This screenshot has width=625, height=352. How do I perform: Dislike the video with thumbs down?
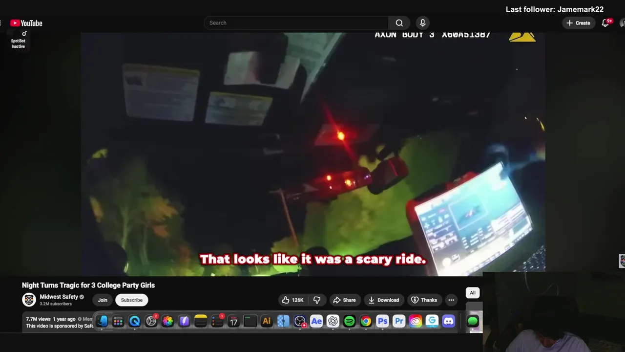(317, 300)
